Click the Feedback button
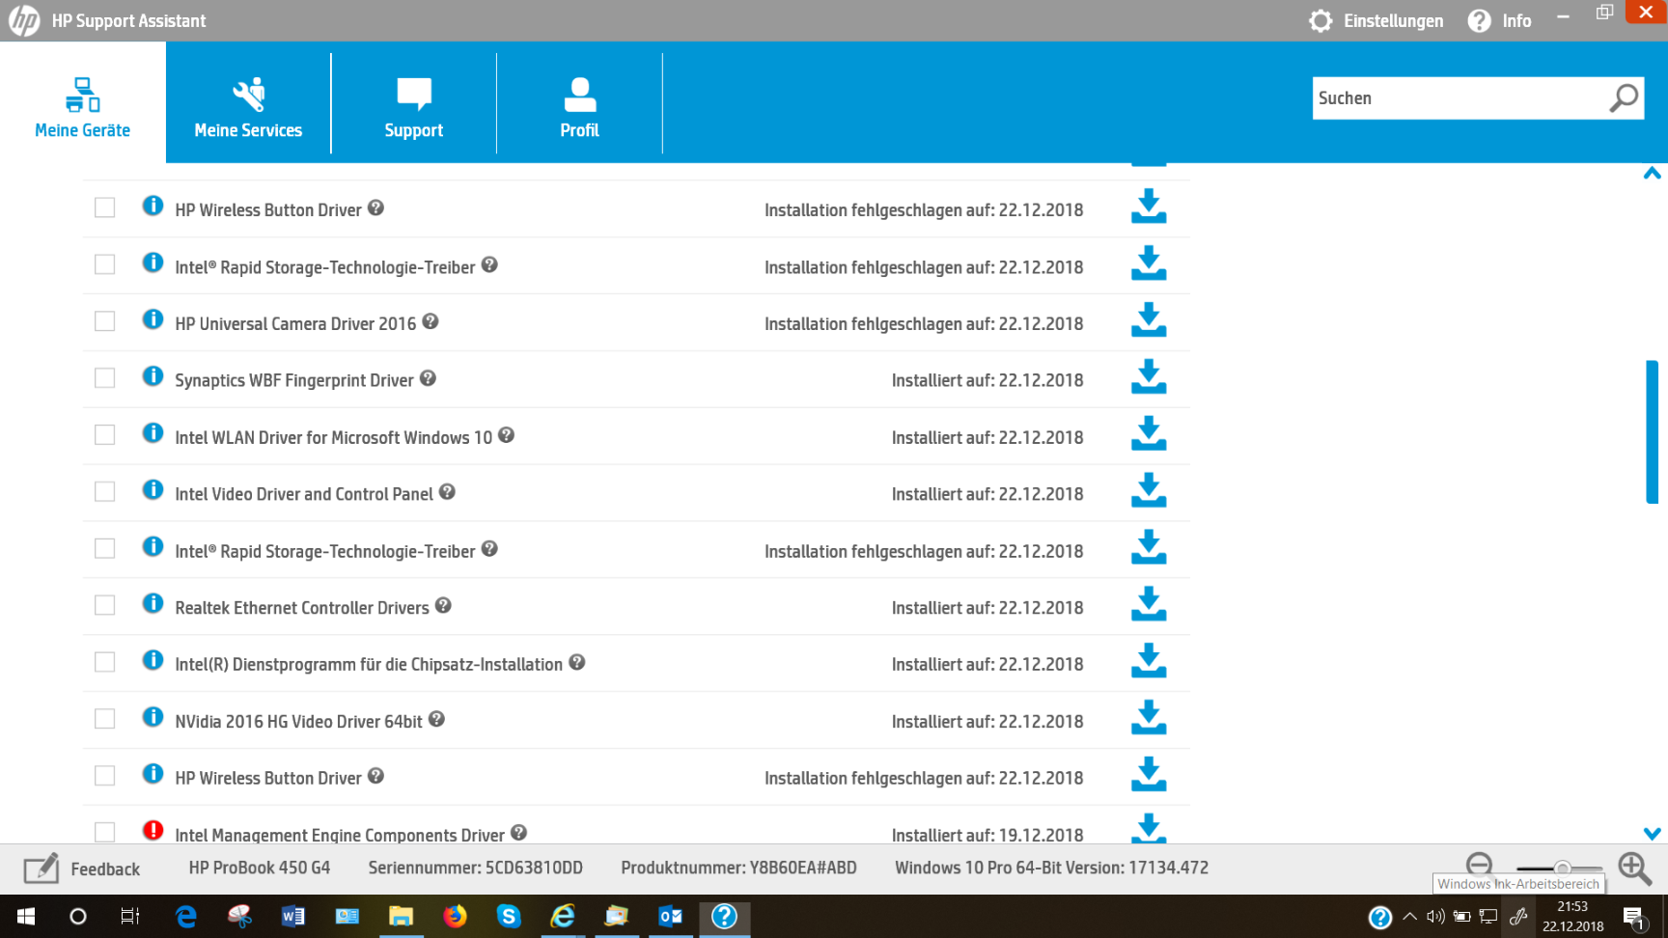 (82, 869)
